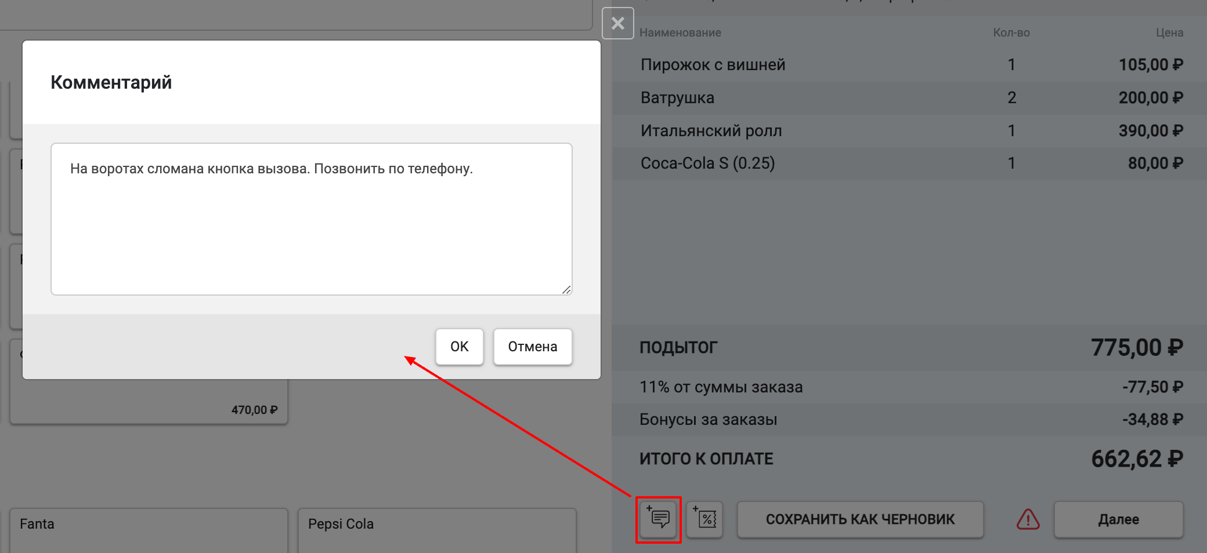
Task: Click the add comment icon button
Action: tap(659, 519)
